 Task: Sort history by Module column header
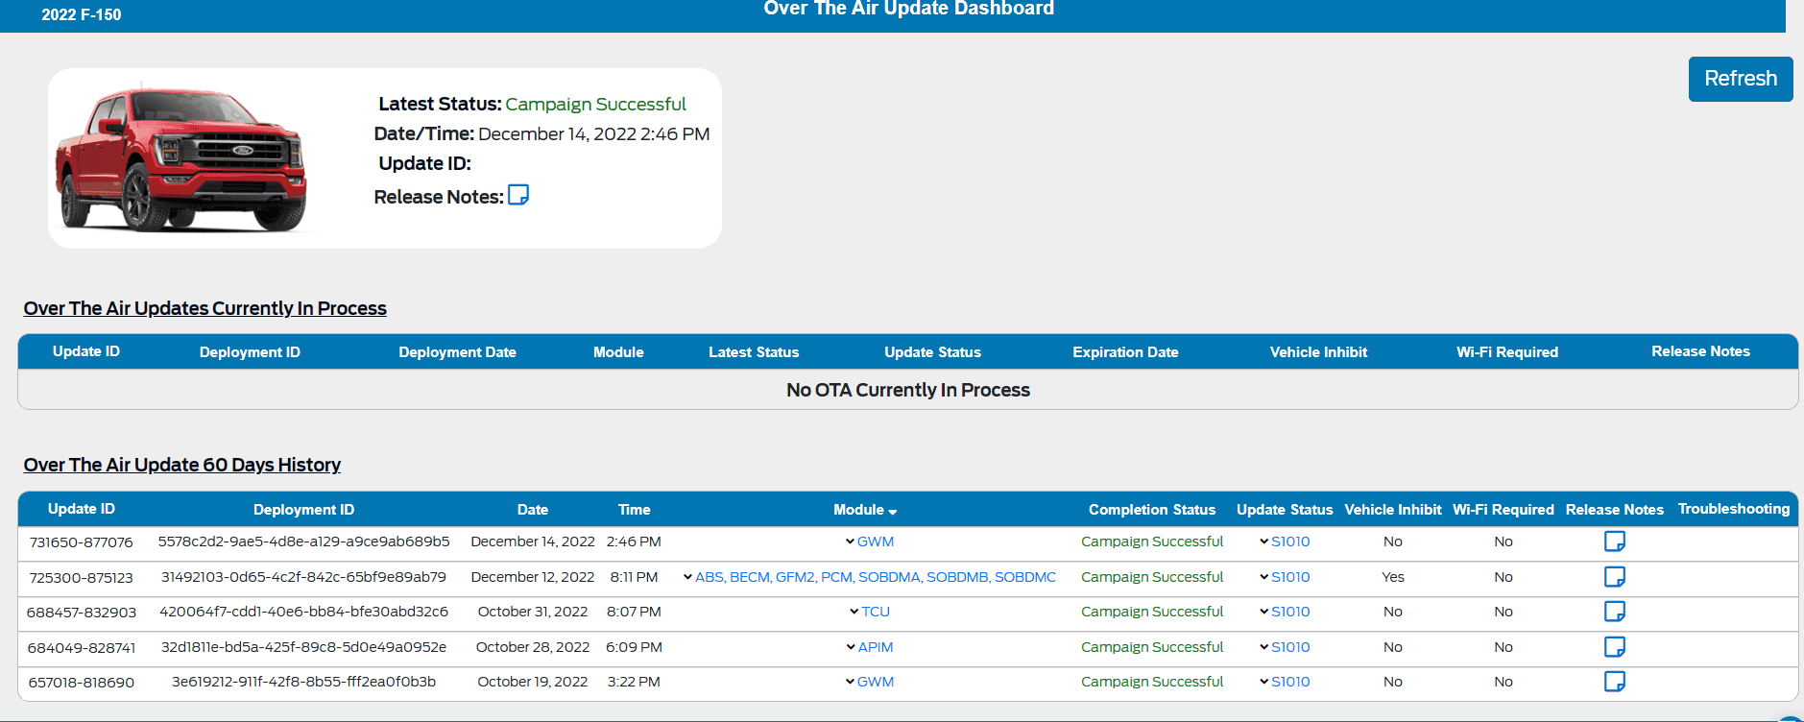[x=864, y=510]
